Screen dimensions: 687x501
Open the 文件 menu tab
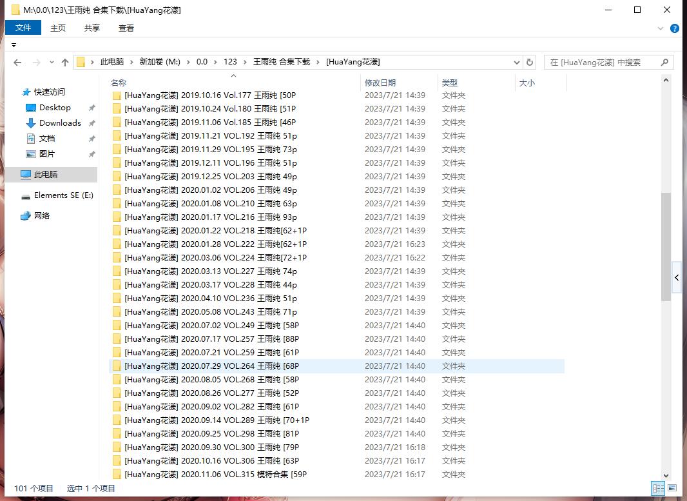(x=23, y=28)
